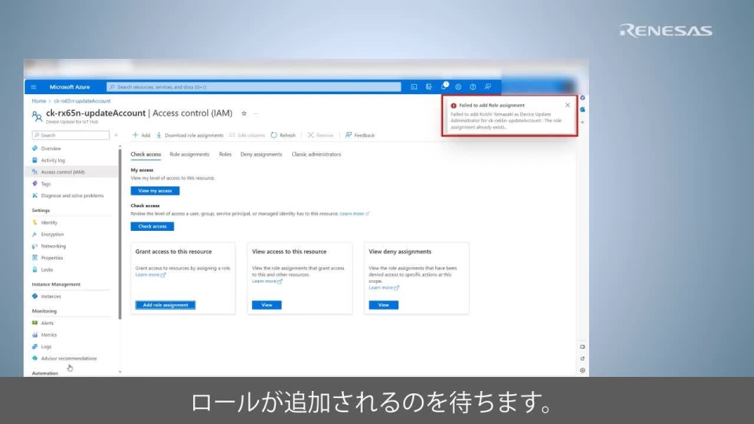Favorite this resource with the star icon
This screenshot has width=754, height=424.
click(x=243, y=114)
